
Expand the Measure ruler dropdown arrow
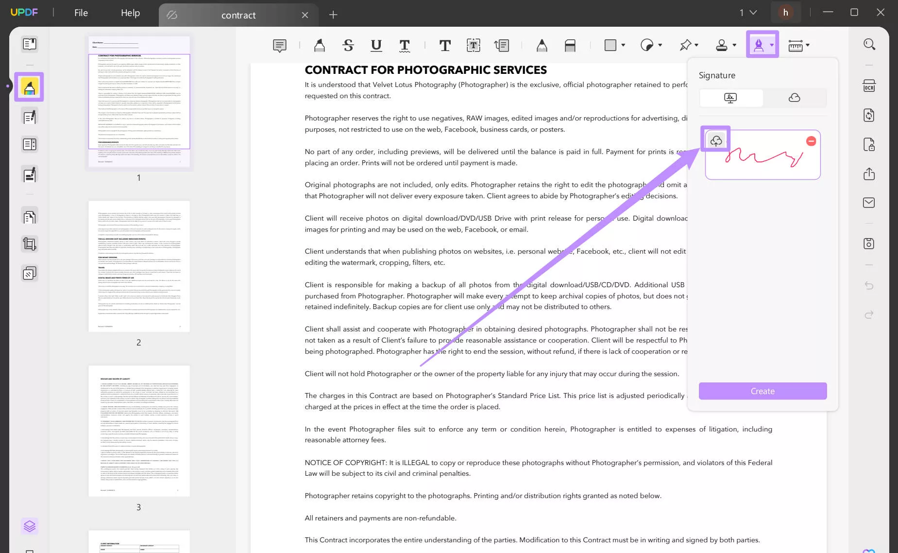click(808, 45)
